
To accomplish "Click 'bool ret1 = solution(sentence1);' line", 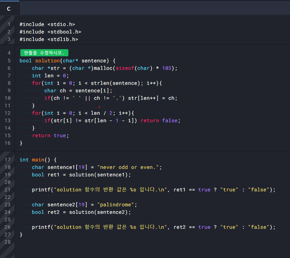I will 81,175.
